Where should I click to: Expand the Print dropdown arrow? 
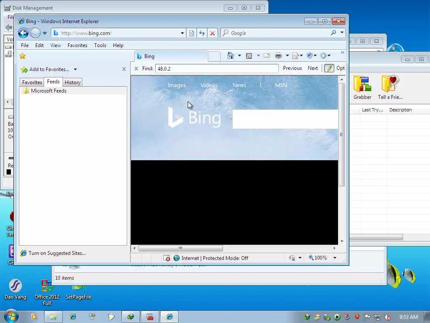coord(287,56)
